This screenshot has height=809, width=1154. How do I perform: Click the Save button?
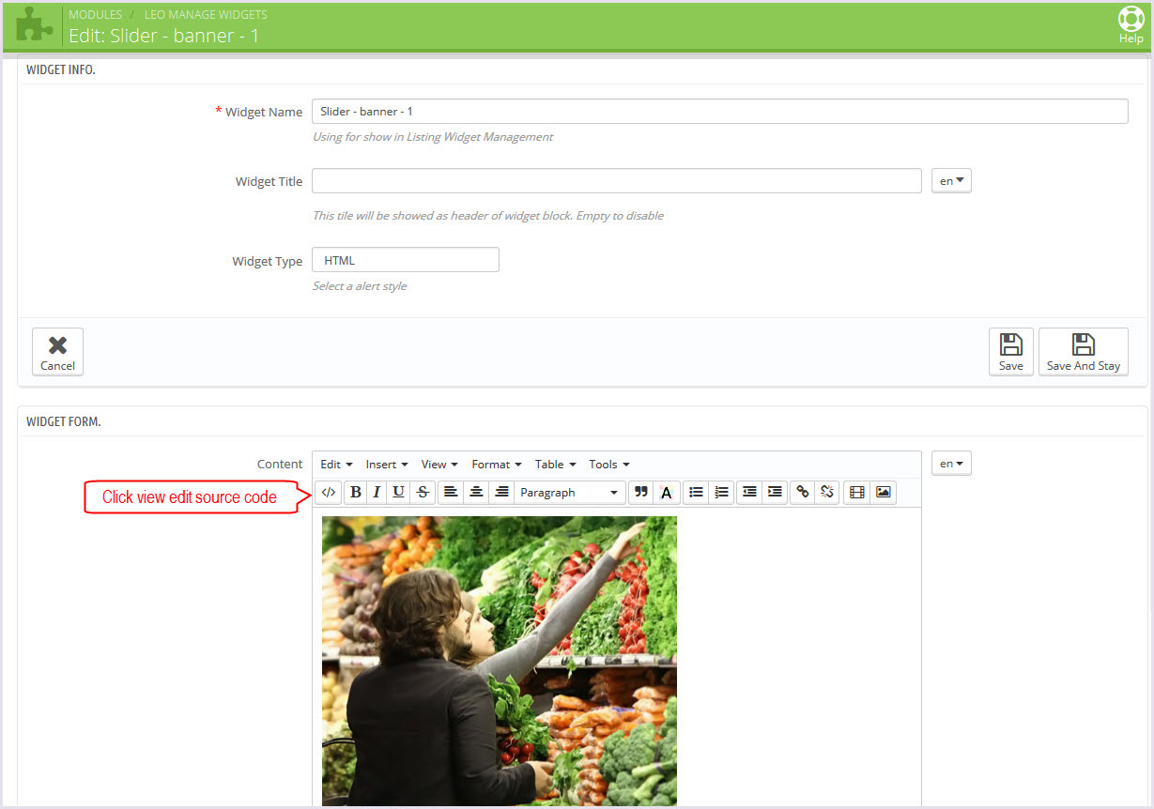[x=1011, y=352]
